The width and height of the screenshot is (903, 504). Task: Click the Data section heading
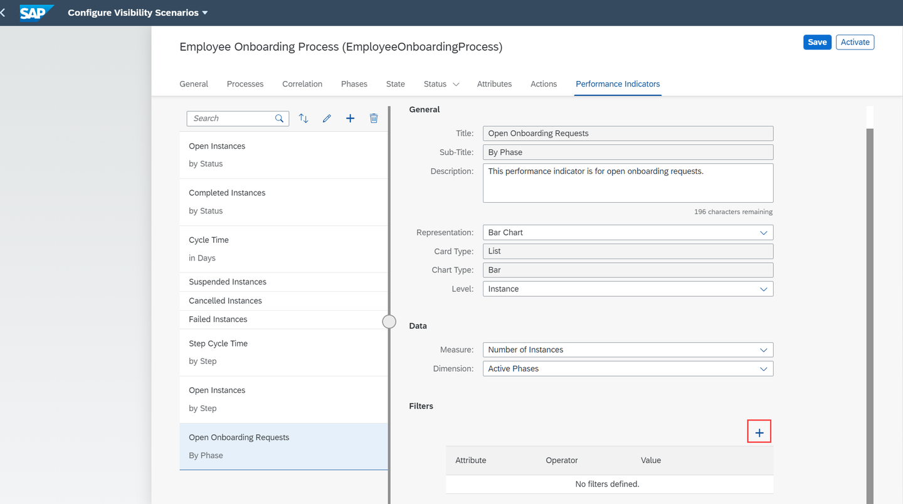click(418, 326)
